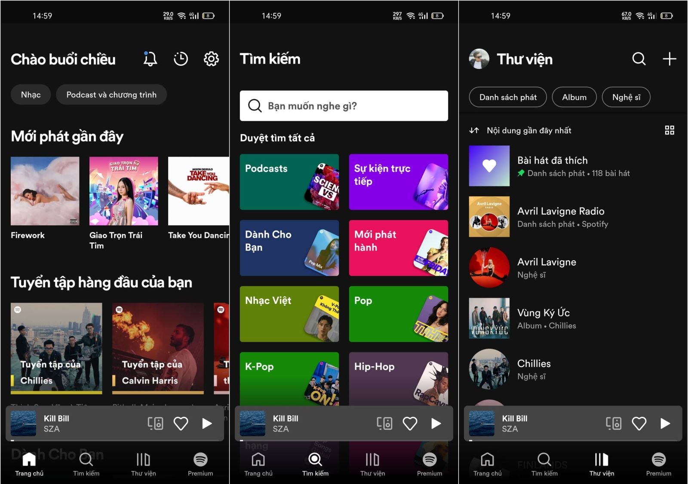The image size is (688, 484).
Task: Open the Firework album cover
Action: 45,191
